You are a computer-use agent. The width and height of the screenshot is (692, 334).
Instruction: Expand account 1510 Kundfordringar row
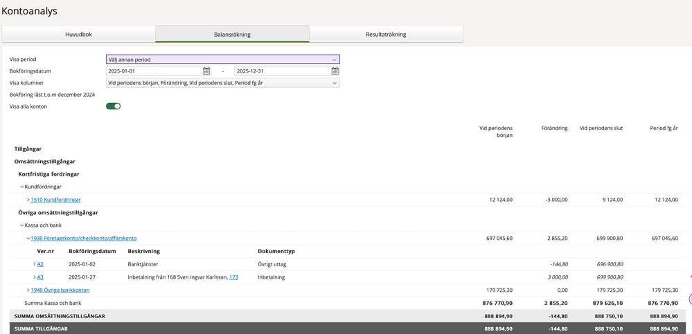(x=28, y=200)
